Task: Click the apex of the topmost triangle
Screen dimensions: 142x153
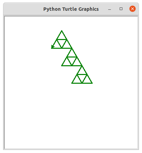Action: [x=62, y=31]
